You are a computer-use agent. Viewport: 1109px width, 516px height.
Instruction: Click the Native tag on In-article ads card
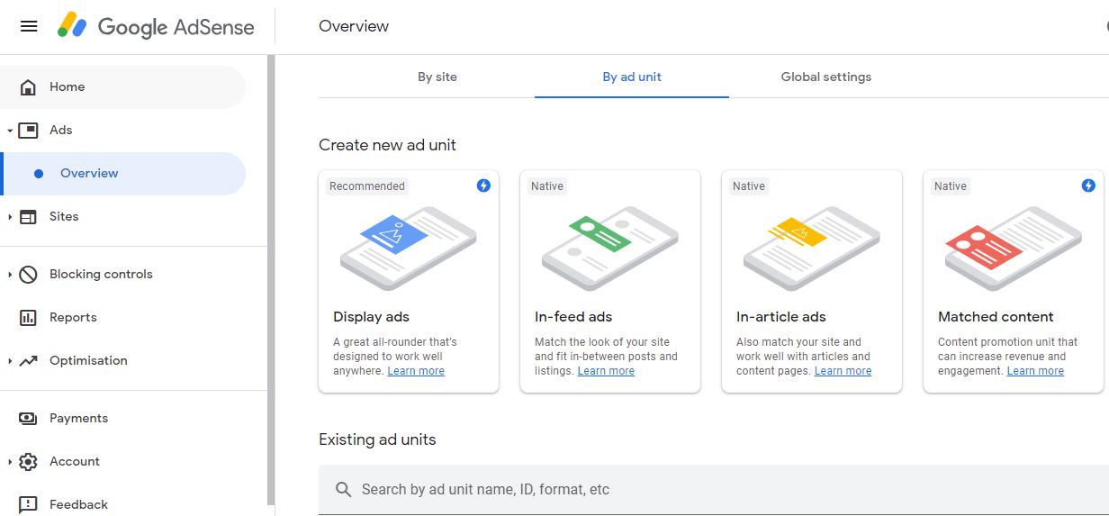pyautogui.click(x=749, y=186)
